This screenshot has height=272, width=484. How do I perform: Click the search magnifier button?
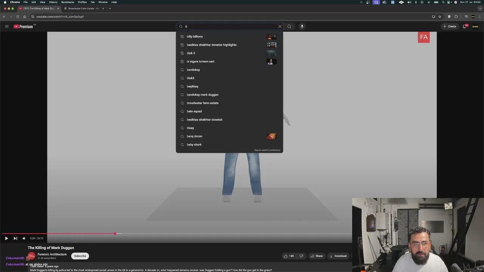point(289,26)
